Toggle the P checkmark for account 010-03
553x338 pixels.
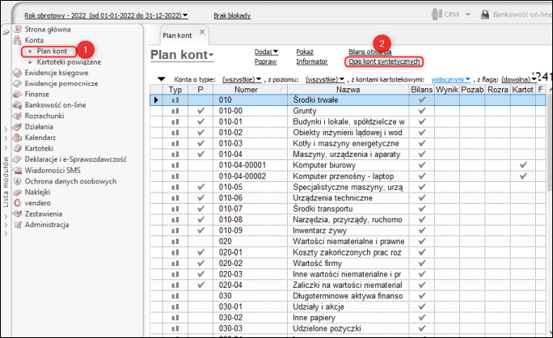(201, 144)
